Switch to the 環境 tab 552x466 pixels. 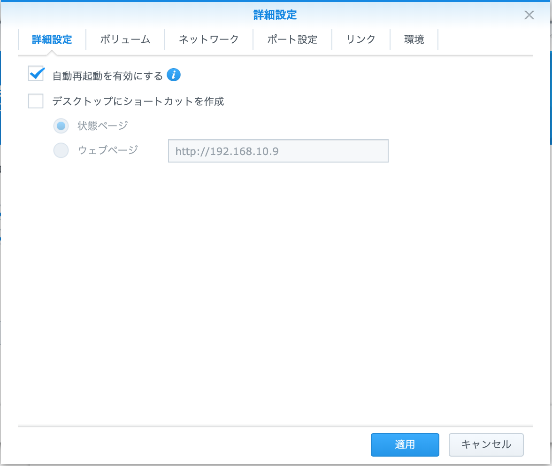(x=414, y=39)
